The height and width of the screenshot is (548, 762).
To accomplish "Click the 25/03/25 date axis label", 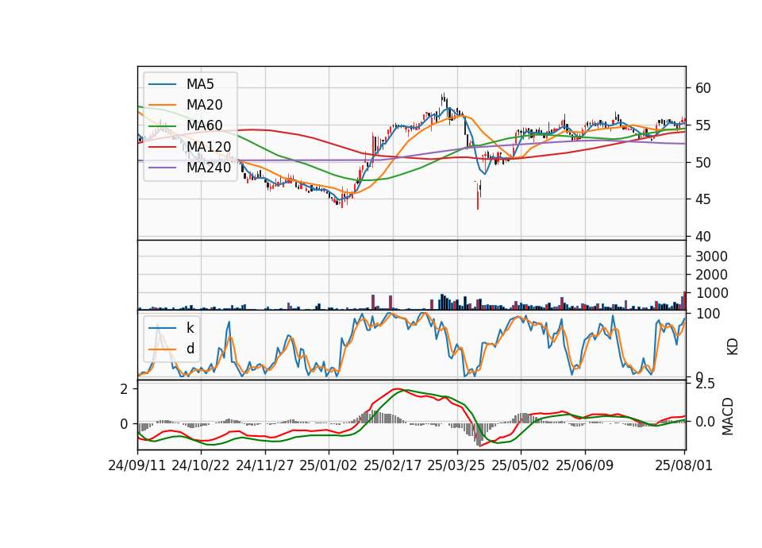I will (x=456, y=466).
